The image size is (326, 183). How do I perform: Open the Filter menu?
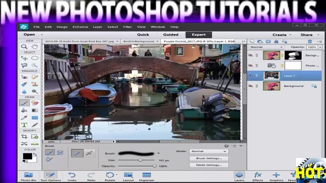click(x=127, y=27)
